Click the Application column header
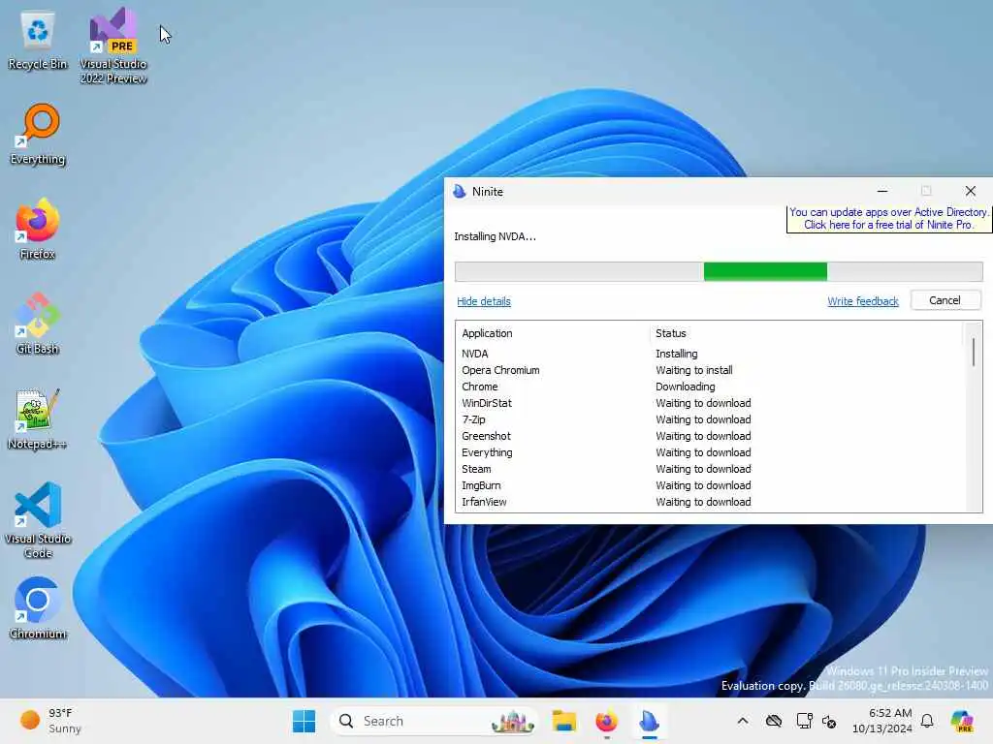This screenshot has height=744, width=993. click(487, 333)
